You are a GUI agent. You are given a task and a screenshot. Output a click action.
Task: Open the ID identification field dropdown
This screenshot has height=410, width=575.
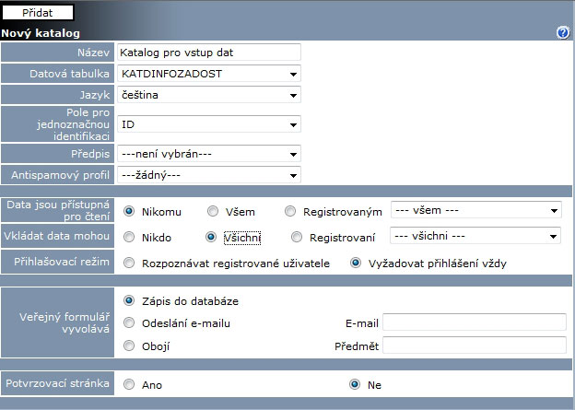[208, 124]
